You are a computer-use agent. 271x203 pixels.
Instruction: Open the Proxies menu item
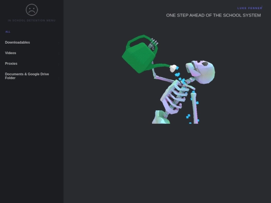(x=11, y=64)
